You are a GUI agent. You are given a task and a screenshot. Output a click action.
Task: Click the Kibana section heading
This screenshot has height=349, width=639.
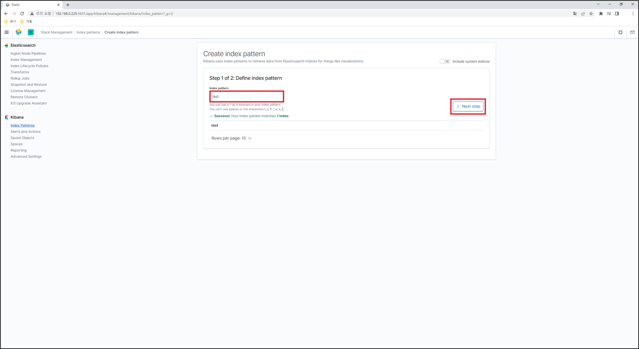pyautogui.click(x=17, y=117)
